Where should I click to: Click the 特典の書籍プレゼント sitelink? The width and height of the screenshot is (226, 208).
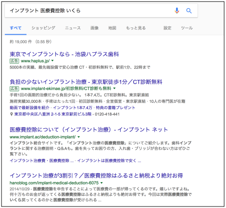tap(116, 108)
